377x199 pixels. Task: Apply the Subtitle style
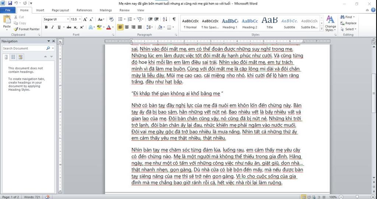coord(289,23)
